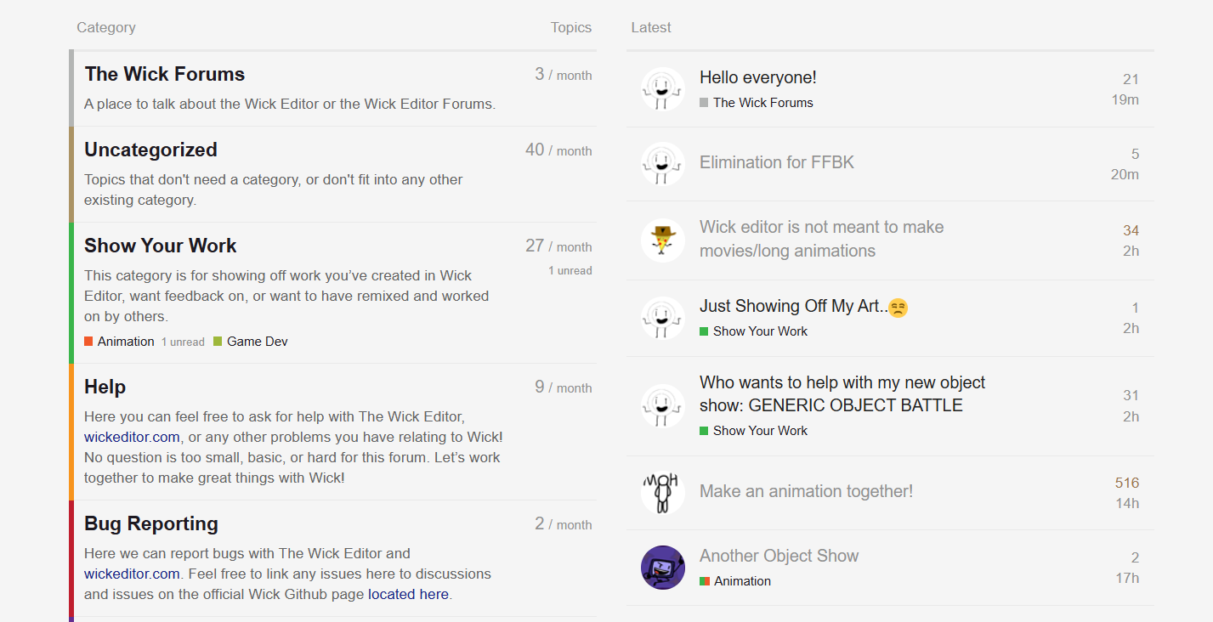Open 'Make an animation together!' topic
The height and width of the screenshot is (622, 1213).
tap(806, 491)
